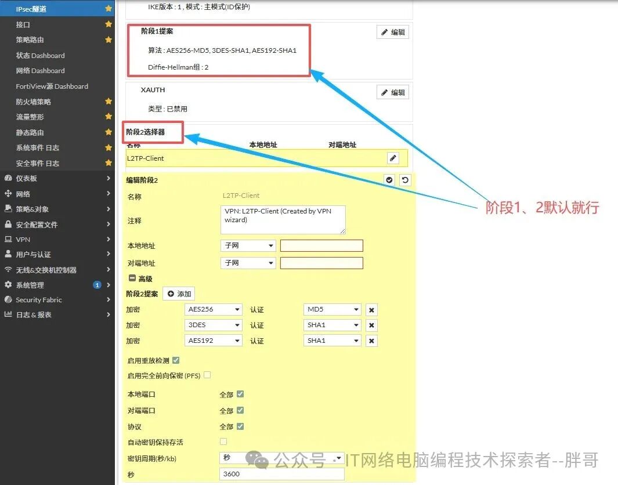Viewport: 618px width, 485px height.
Task: Remove the 3DES proposal using its X icon
Action: point(371,325)
